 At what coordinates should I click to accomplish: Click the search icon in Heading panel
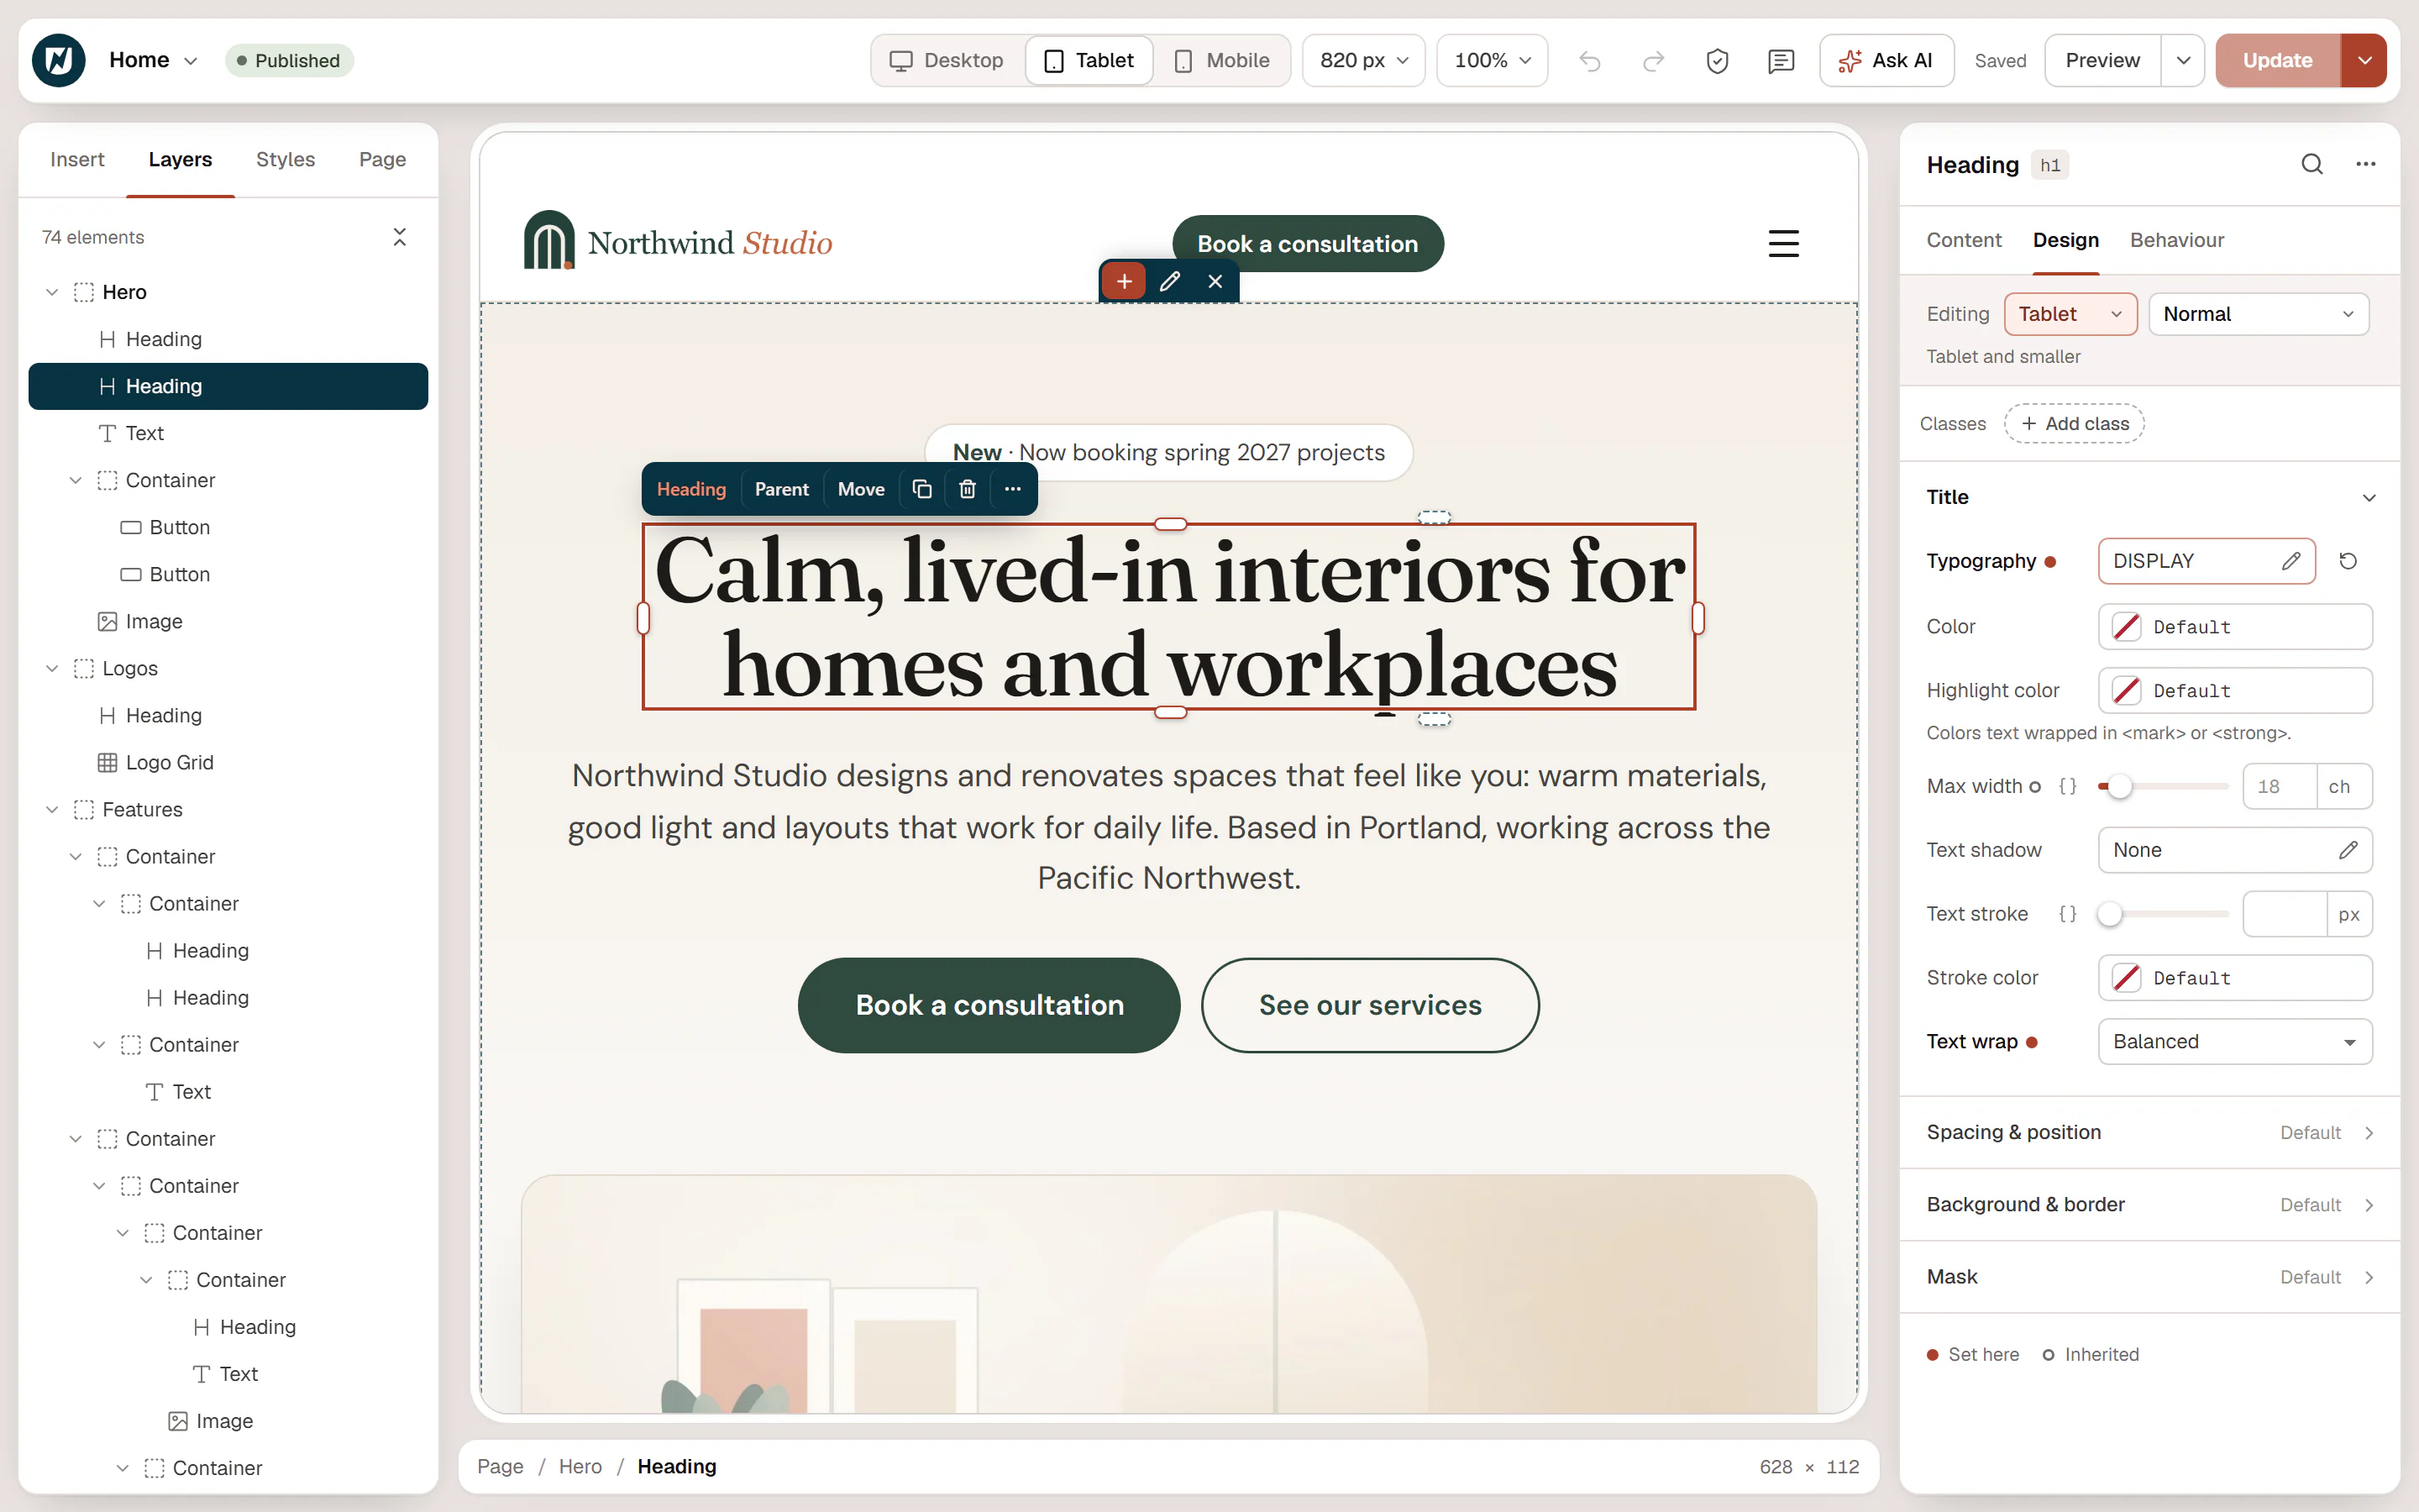(2312, 164)
